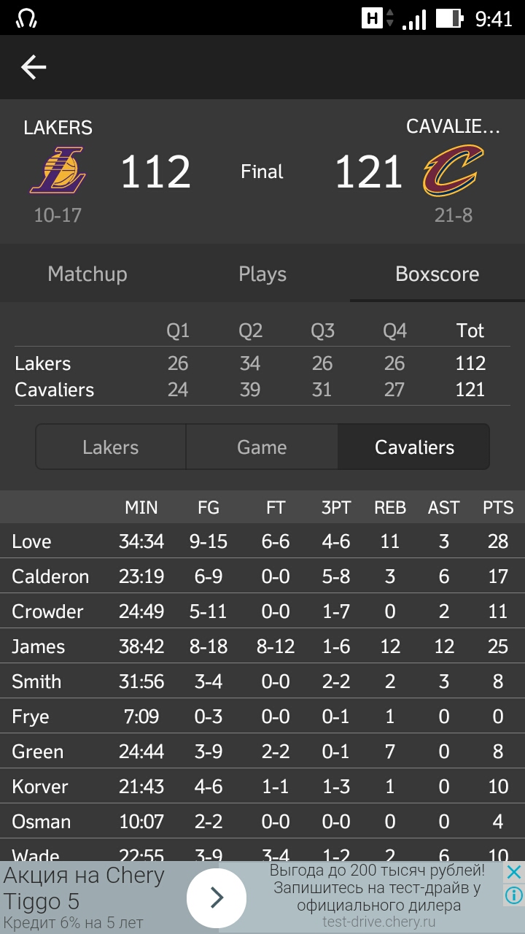Close the Chery ad banner
The height and width of the screenshot is (934, 525).
pyautogui.click(x=514, y=872)
